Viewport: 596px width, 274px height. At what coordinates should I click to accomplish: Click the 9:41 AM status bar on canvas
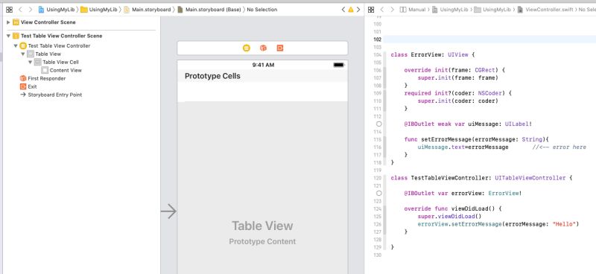tap(263, 65)
